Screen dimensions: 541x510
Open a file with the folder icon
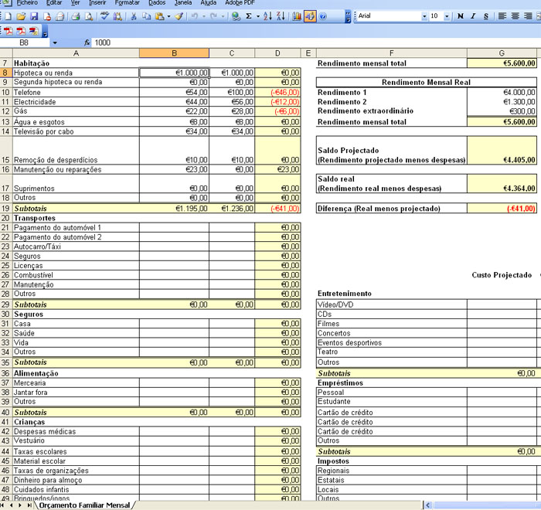(x=21, y=16)
